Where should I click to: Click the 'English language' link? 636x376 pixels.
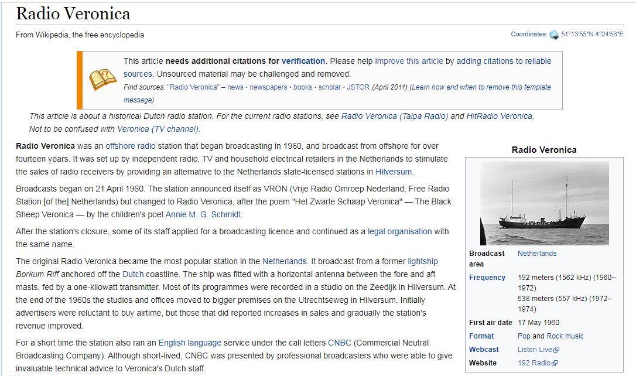point(190,343)
